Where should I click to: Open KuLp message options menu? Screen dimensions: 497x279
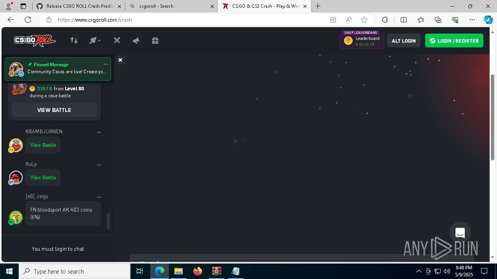pyautogui.click(x=99, y=165)
